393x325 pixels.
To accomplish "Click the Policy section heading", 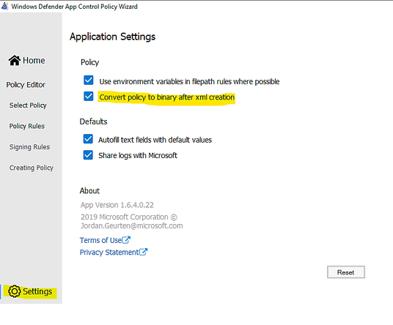I will point(89,62).
